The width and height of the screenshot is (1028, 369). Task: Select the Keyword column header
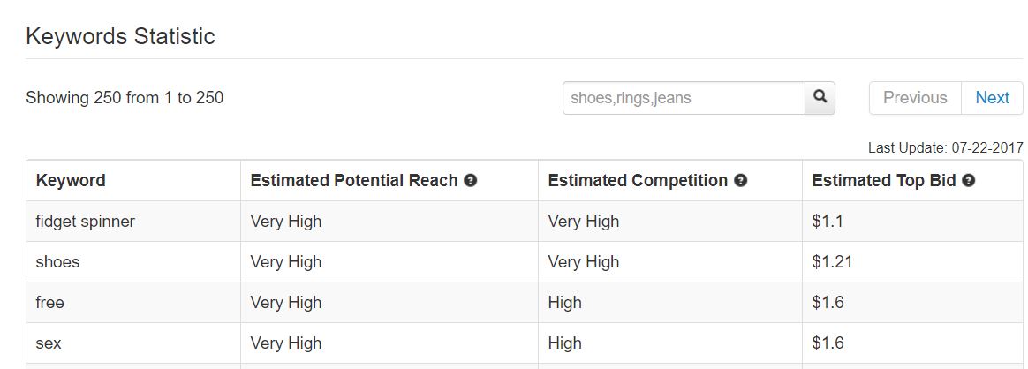tap(71, 181)
